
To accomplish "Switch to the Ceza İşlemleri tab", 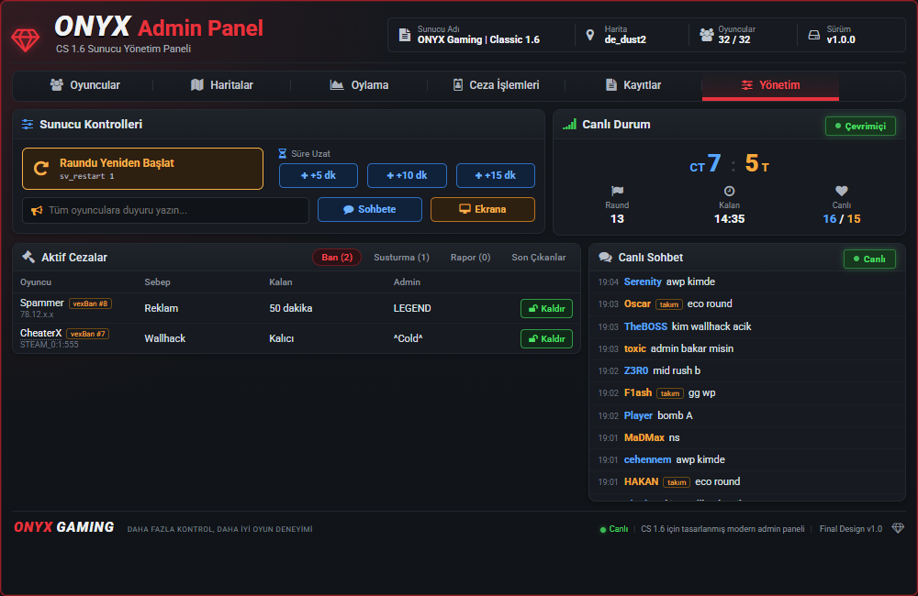I will pyautogui.click(x=497, y=85).
